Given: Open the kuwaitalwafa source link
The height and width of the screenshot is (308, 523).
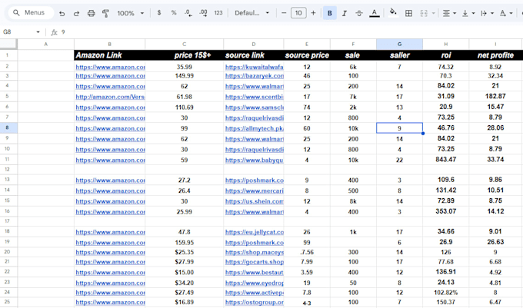Looking at the screenshot, I should coord(254,67).
